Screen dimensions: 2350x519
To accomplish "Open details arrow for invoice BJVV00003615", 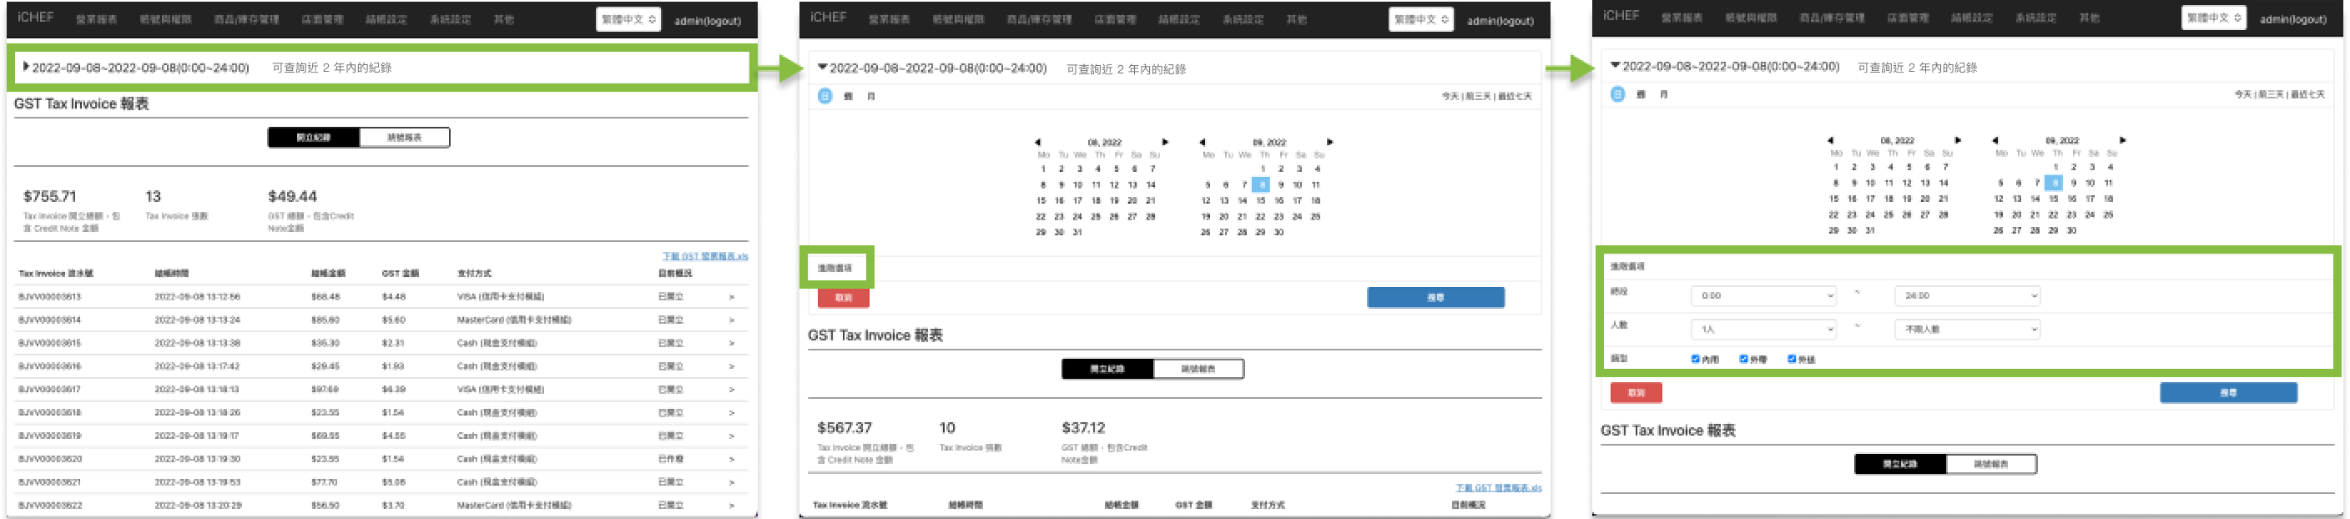I will (x=731, y=343).
